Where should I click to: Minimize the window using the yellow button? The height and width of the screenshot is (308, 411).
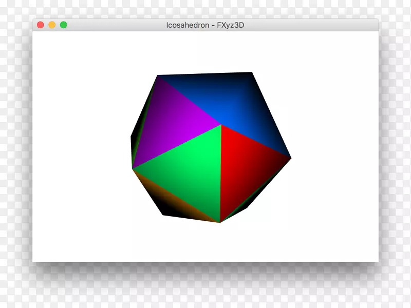point(52,25)
